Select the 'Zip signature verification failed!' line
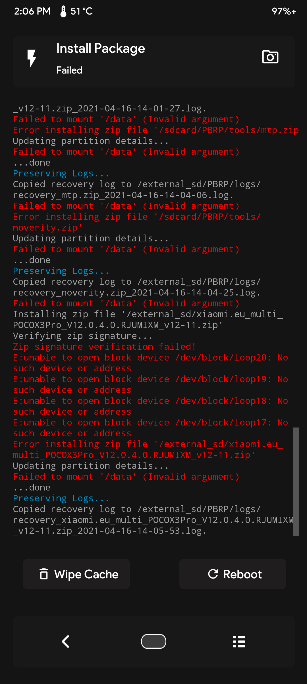This screenshot has height=684, width=307. tap(104, 347)
